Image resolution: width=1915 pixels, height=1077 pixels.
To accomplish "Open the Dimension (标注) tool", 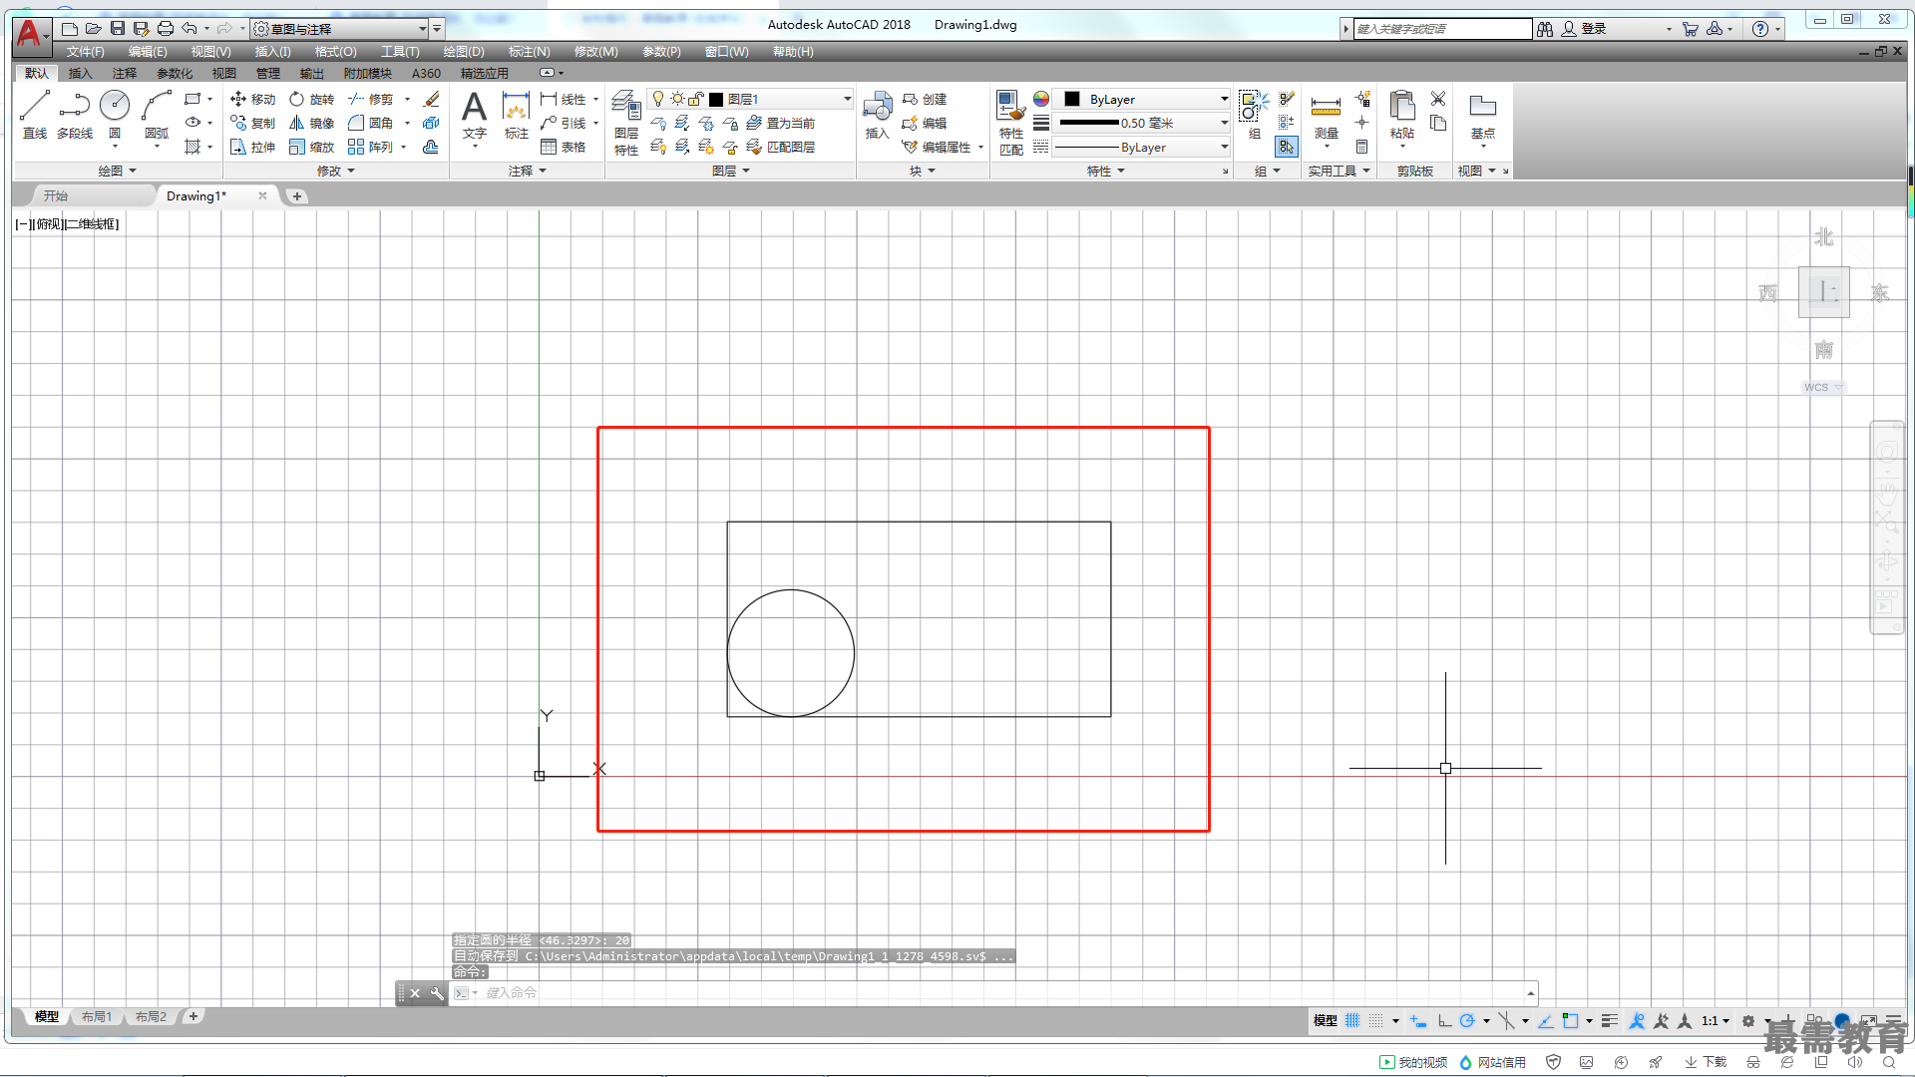I will (x=516, y=116).
